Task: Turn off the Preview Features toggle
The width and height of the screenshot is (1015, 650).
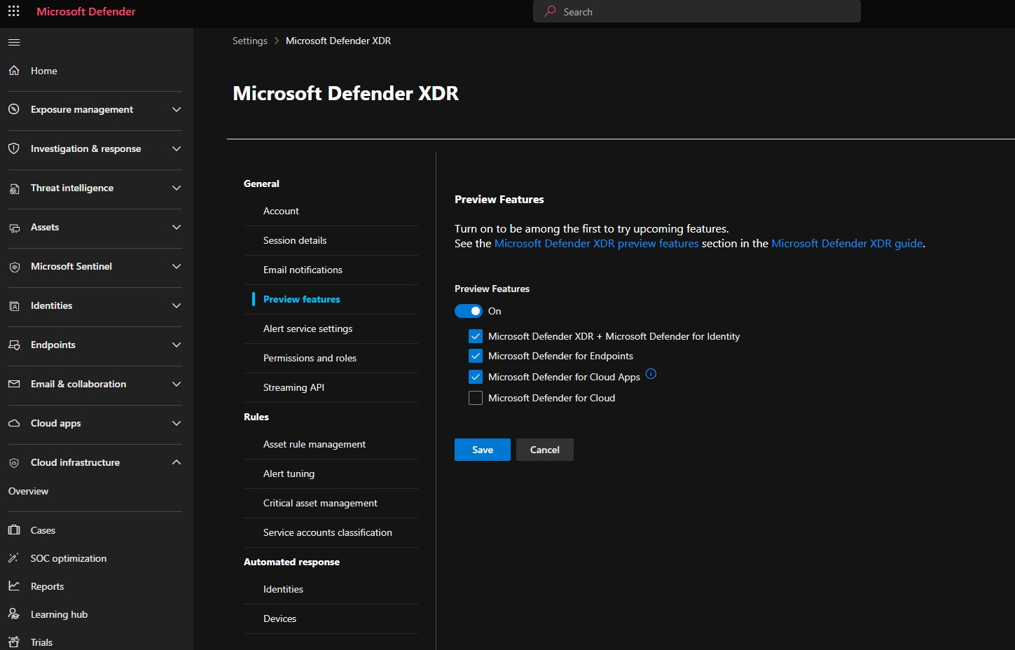Action: (468, 311)
